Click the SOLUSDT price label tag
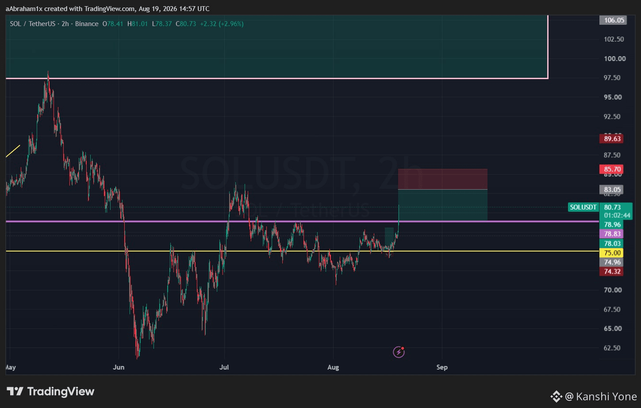Image resolution: width=641 pixels, height=408 pixels. point(583,207)
